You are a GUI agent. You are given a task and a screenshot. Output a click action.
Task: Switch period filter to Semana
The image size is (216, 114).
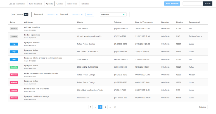(x=20, y=15)
